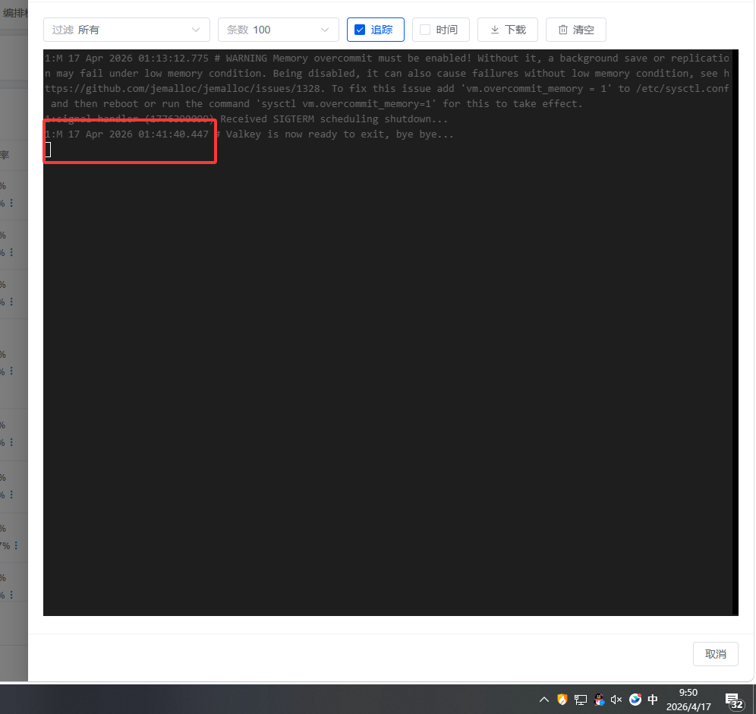Click the 取消 cancel button

(715, 654)
